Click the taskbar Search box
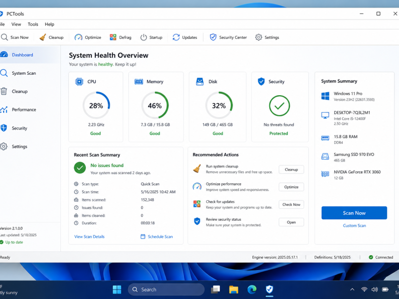The width and height of the screenshot is (399, 299). (166, 290)
